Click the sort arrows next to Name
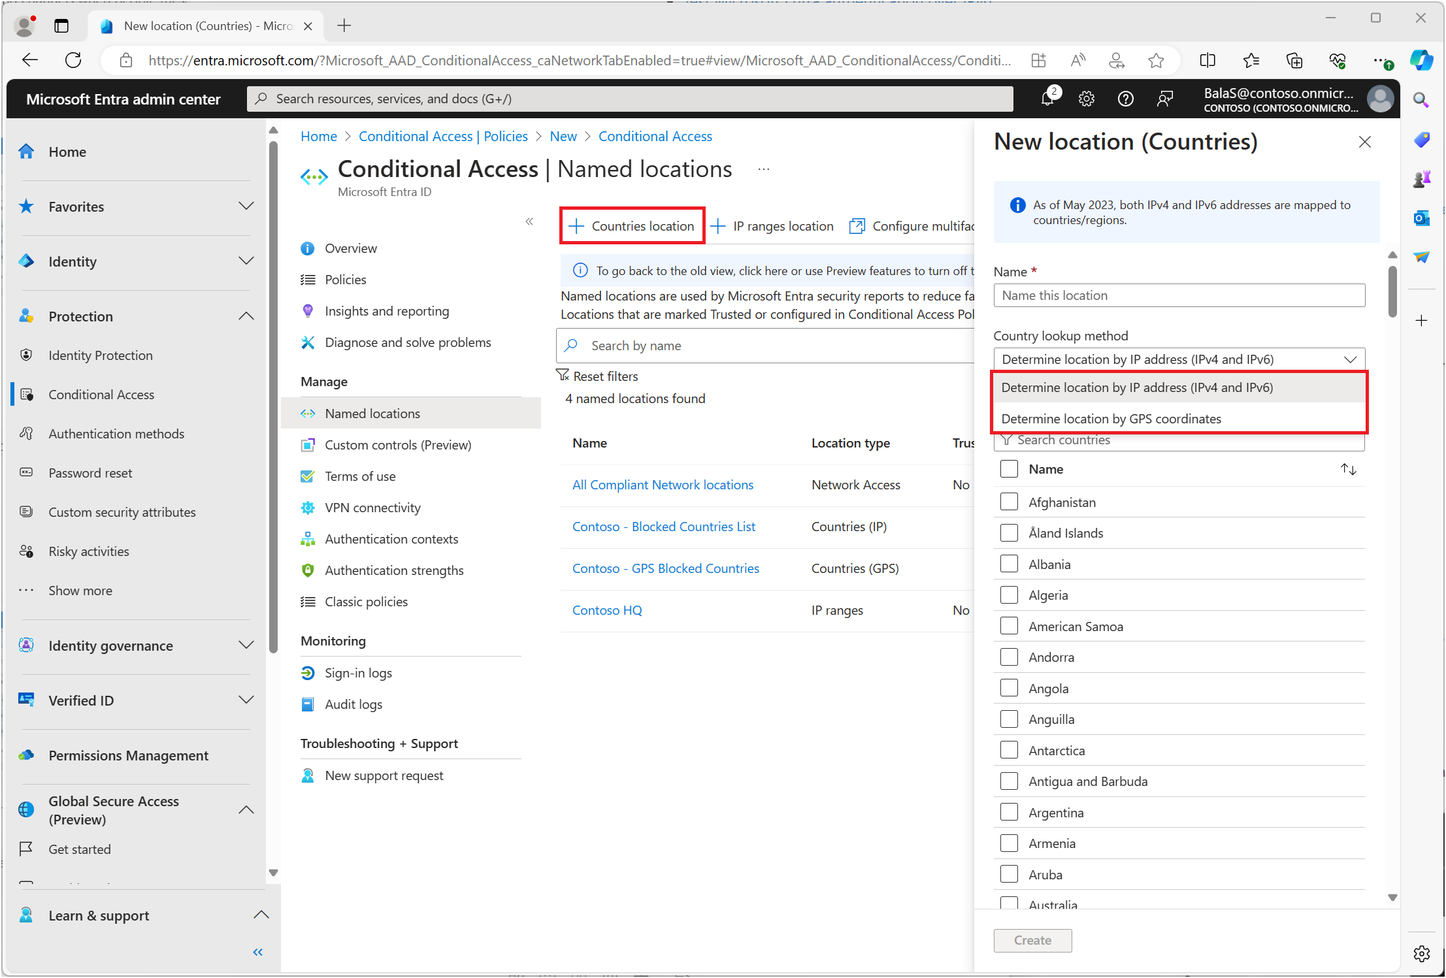Image resolution: width=1446 pixels, height=978 pixels. 1348,469
